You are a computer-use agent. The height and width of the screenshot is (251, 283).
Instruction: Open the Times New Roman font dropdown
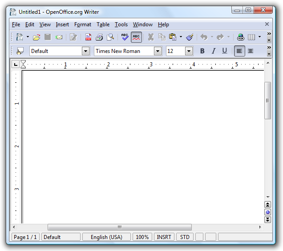point(158,51)
